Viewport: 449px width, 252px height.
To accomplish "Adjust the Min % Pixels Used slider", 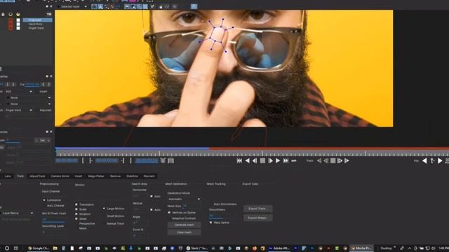I will coord(53,220).
